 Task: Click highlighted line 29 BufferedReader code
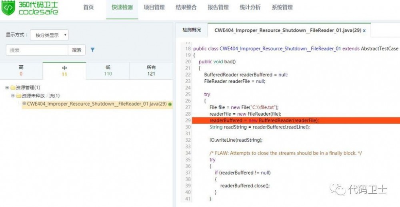coord(264,121)
